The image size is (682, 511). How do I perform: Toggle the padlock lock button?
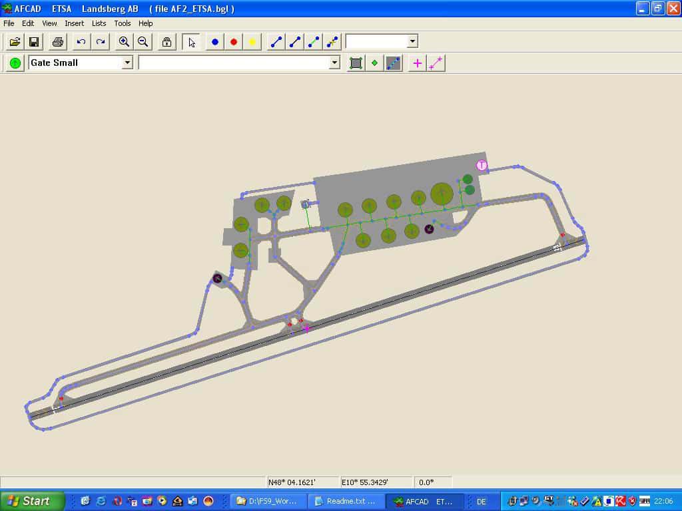[x=167, y=42]
